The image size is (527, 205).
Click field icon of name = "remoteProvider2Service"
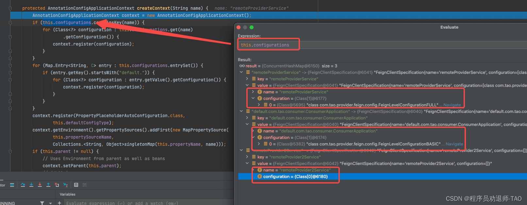point(260,170)
